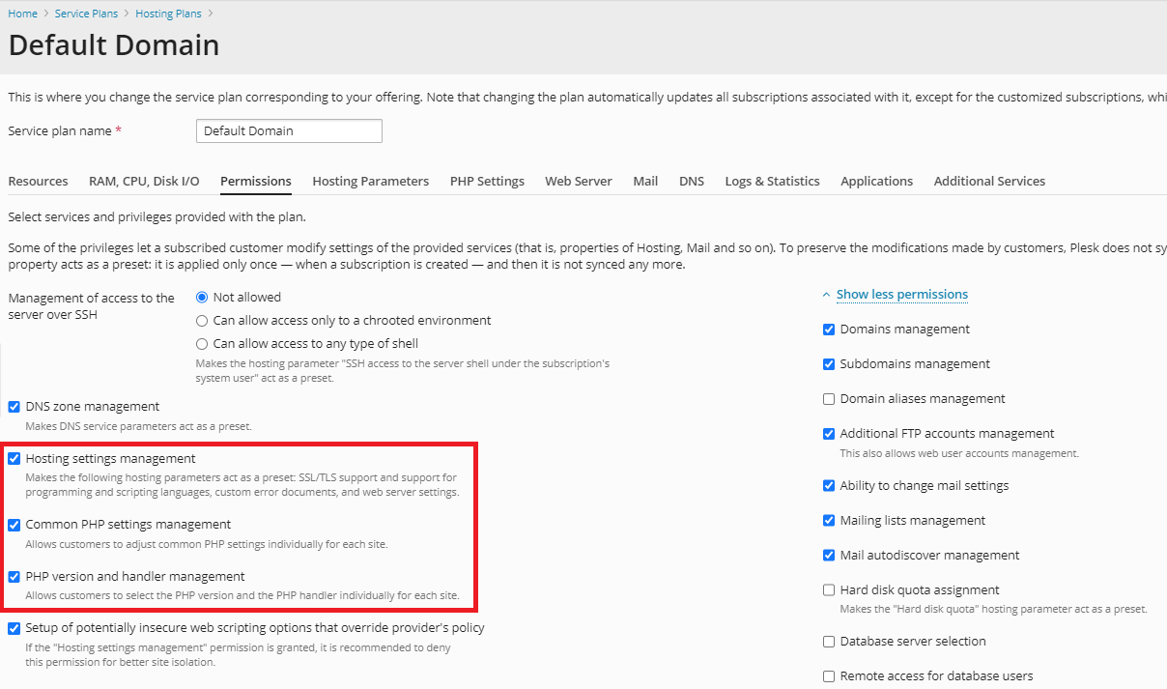Select SSH chrooted environment access option

202,321
